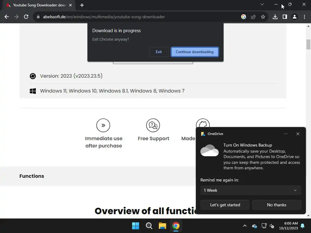Share this page icon
The width and height of the screenshot is (311, 233).
click(253, 17)
